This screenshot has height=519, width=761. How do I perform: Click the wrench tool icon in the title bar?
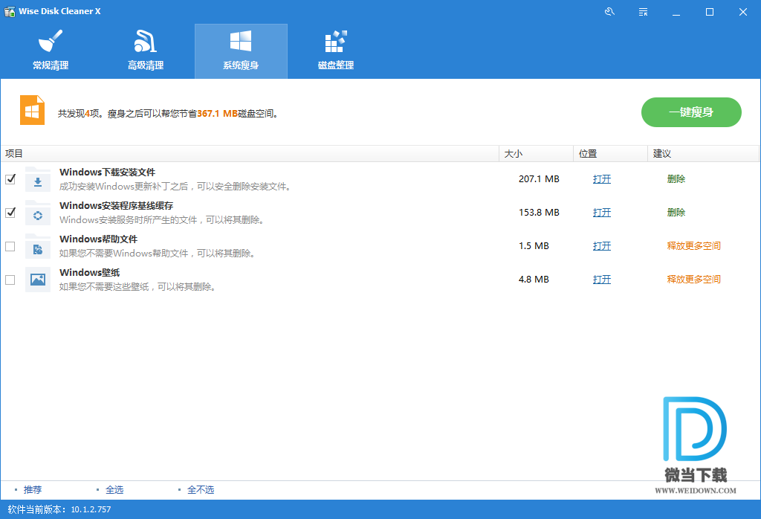[609, 12]
